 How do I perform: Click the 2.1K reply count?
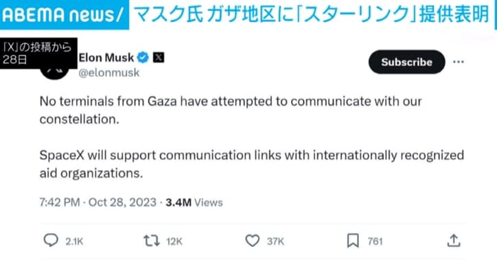(x=75, y=241)
